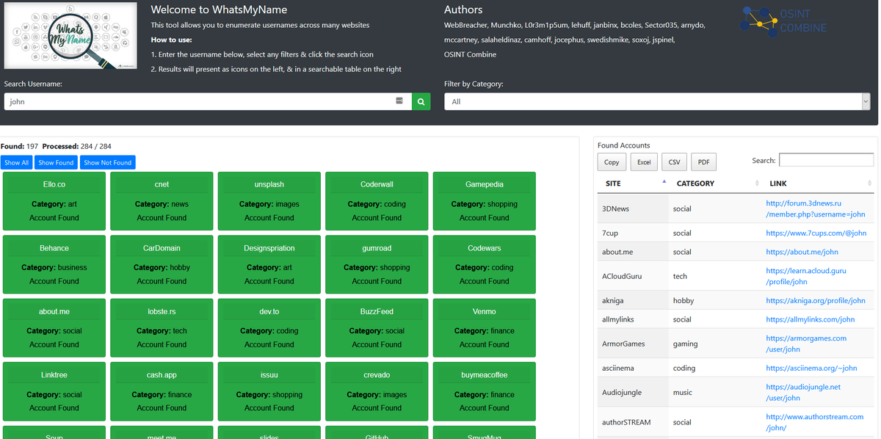
Task: Click the ArmorGames site cell
Action: coord(633,344)
